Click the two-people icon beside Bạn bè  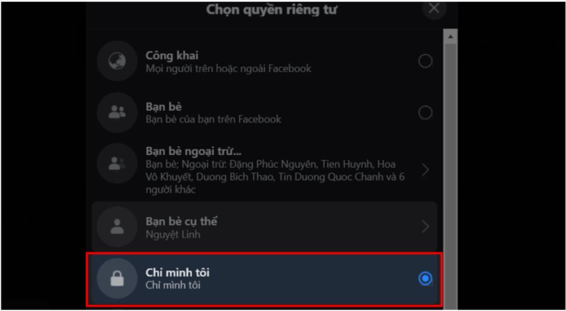pyautogui.click(x=117, y=112)
